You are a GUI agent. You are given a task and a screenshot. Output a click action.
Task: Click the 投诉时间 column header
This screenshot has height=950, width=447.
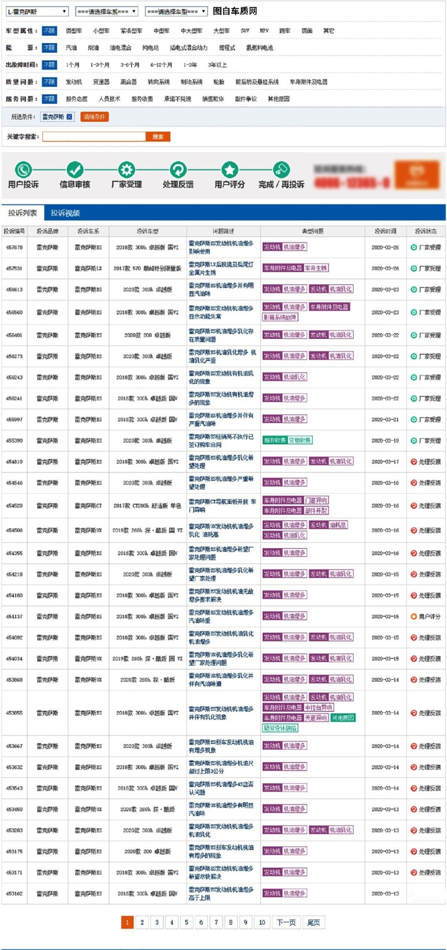pos(385,231)
